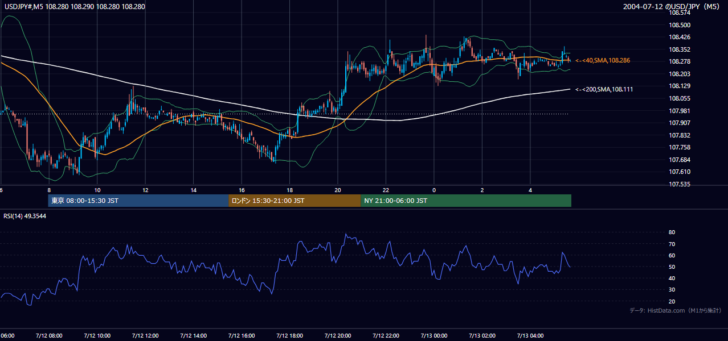Click the RSI axis level 70
This screenshot has height=341, width=728.
click(x=672, y=244)
